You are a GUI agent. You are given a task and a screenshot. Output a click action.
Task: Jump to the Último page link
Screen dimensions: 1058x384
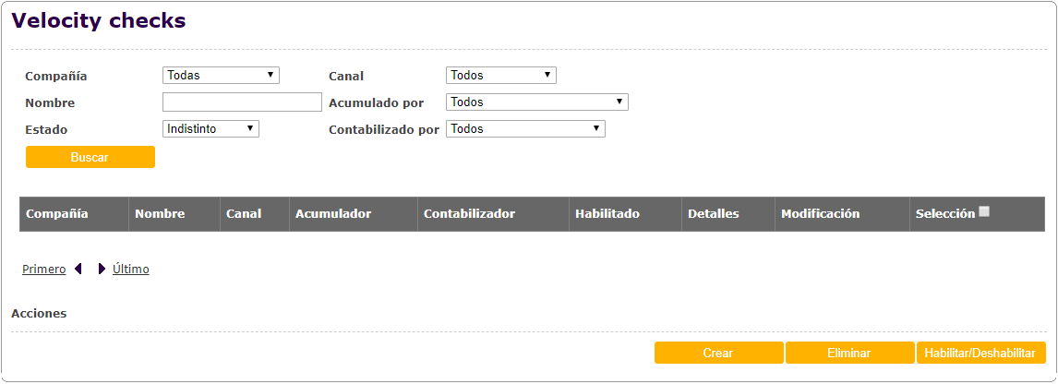131,270
